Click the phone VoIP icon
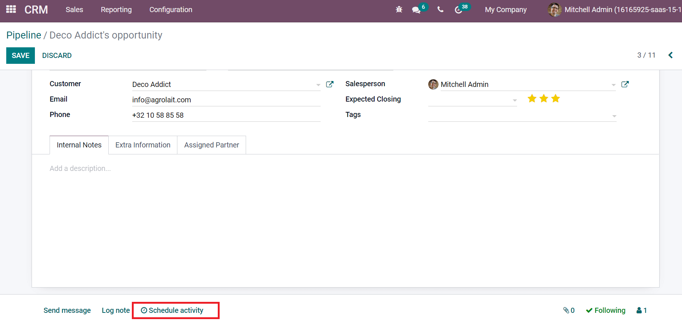Viewport: 682px width, 329px height. [x=440, y=10]
